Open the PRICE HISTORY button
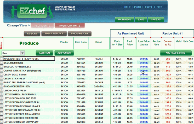Image resolution: width=194 pixels, height=124 pixels. pyautogui.click(x=79, y=34)
